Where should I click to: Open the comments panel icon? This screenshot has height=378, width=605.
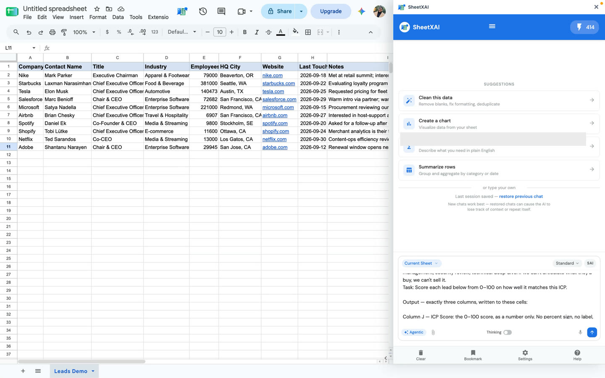coord(221,11)
